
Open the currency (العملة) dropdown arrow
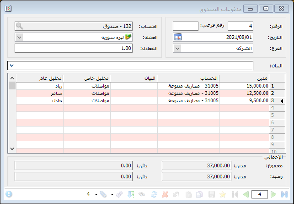[19, 37]
